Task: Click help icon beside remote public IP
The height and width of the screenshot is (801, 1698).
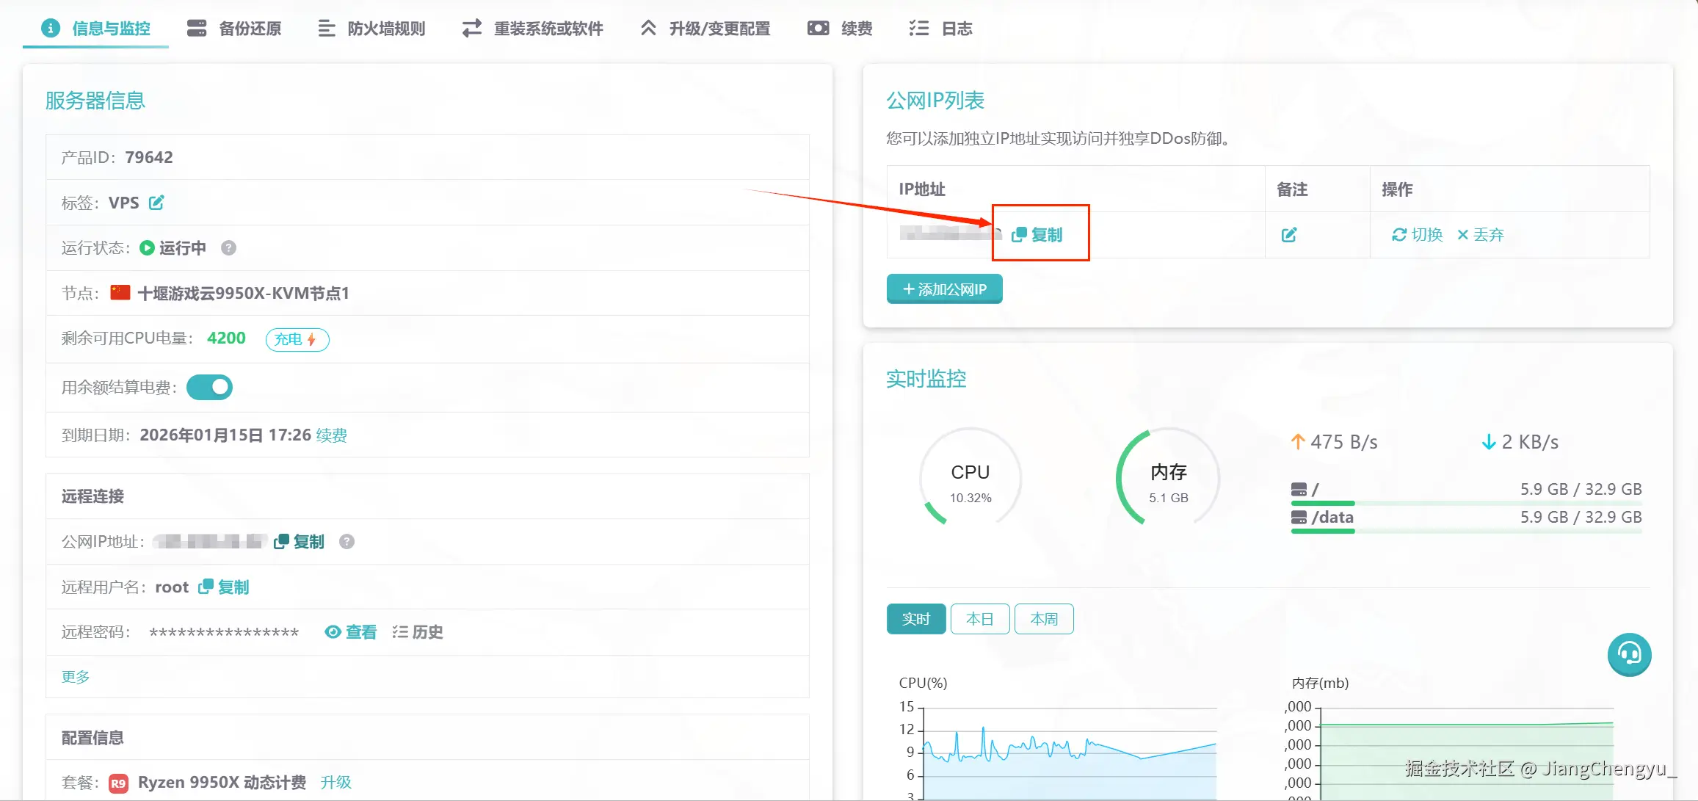Action: 347,542
